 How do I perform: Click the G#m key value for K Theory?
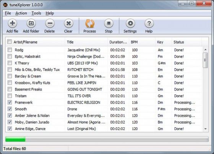coord(162,63)
